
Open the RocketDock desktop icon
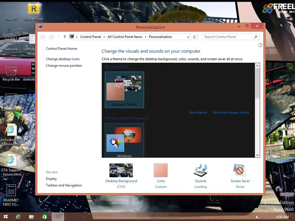(x=33, y=12)
